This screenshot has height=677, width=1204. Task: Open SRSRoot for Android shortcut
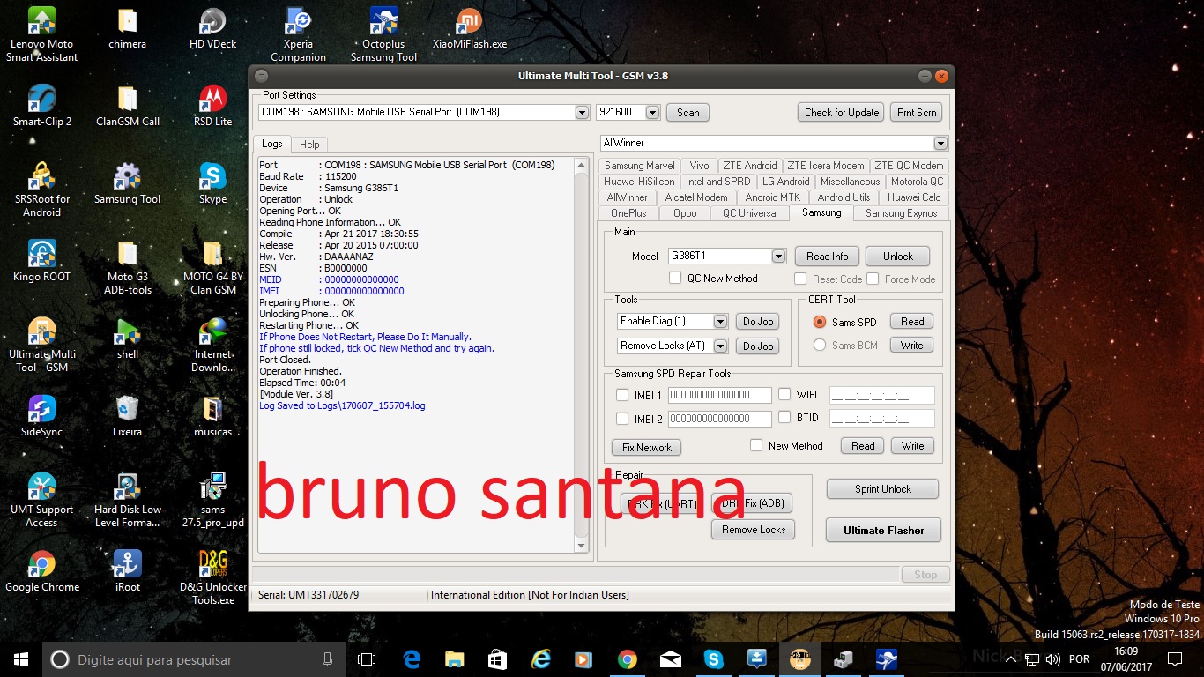point(41,190)
